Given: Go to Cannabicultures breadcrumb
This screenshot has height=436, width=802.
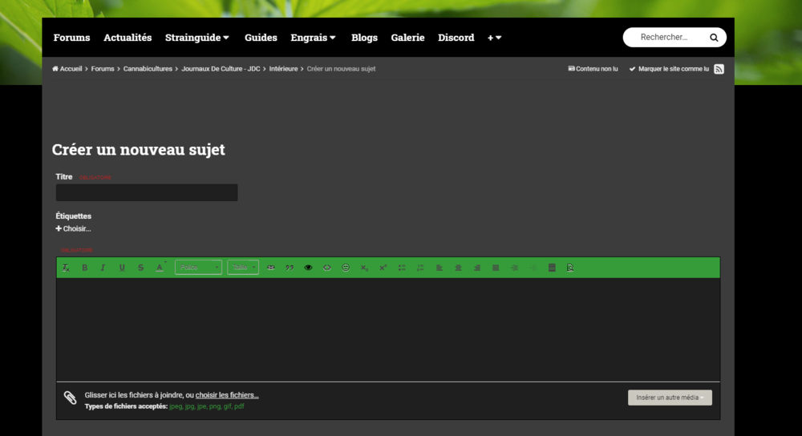Looking at the screenshot, I should click(x=148, y=68).
